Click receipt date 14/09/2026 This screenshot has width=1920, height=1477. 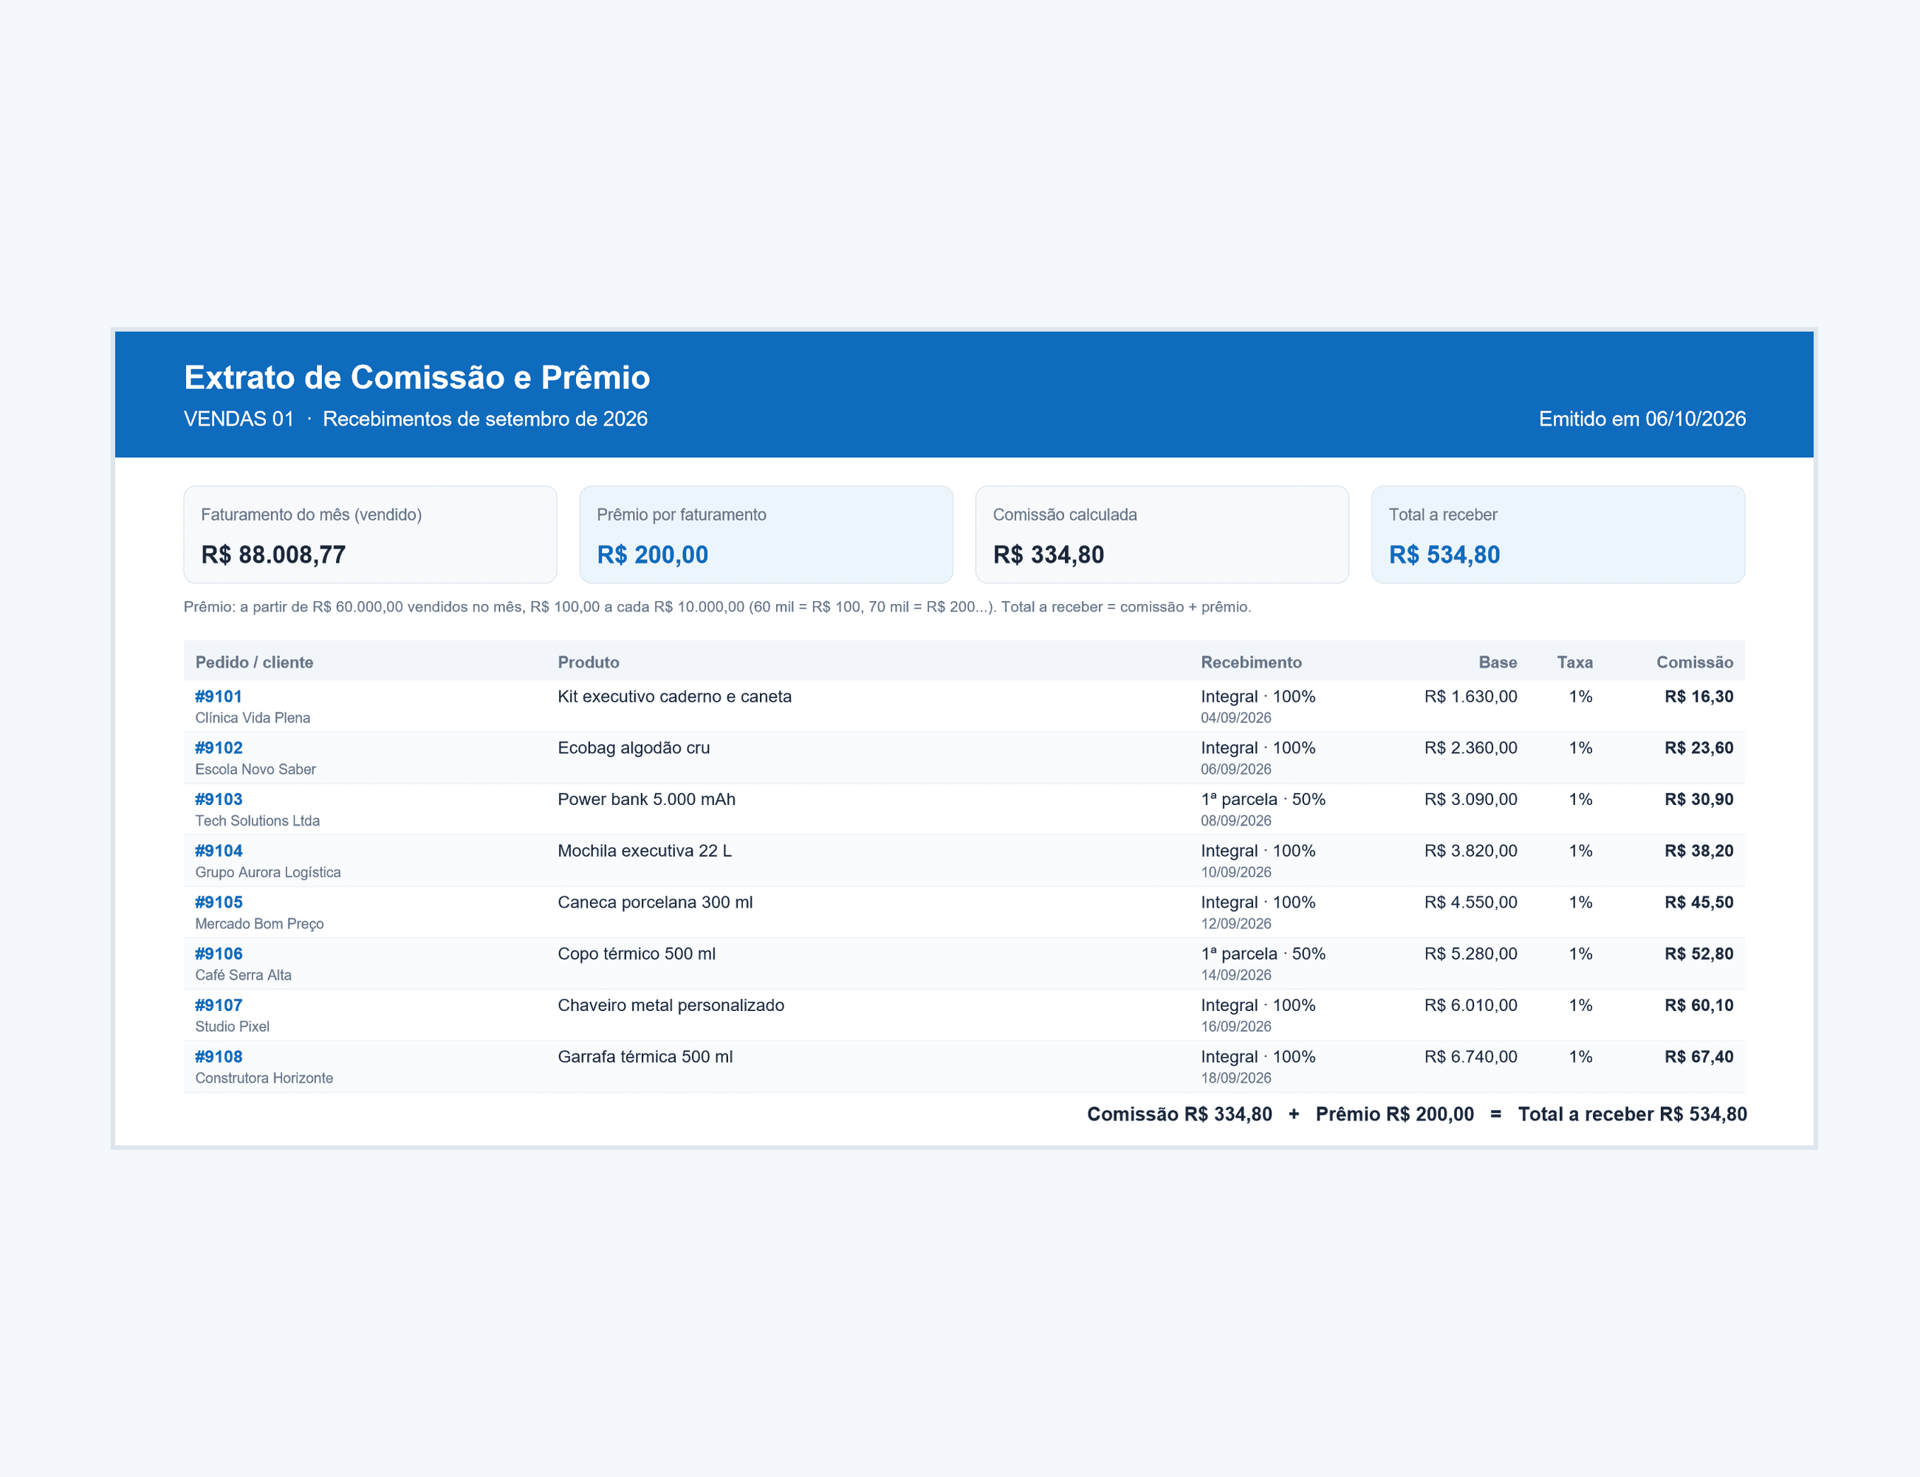pos(1235,975)
